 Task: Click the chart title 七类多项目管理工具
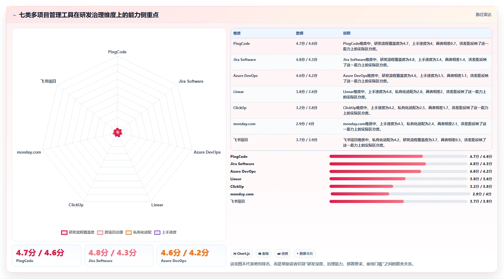tap(89, 15)
